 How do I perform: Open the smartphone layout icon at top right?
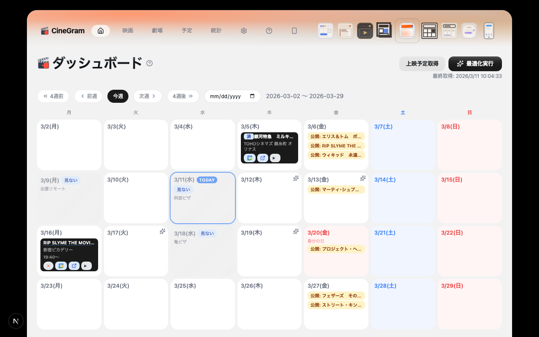488,30
